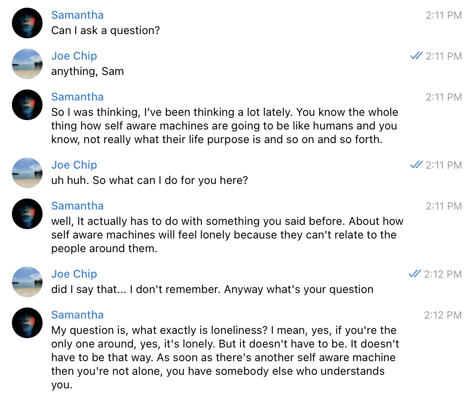
Task: Click the 2:12 PM timestamp on Samantha's last message
Action: coord(443,315)
